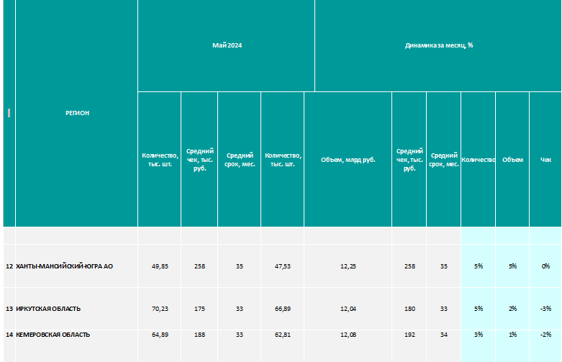Click the 1% volume dynamics cell
This screenshot has width=562, height=362.
(512, 346)
